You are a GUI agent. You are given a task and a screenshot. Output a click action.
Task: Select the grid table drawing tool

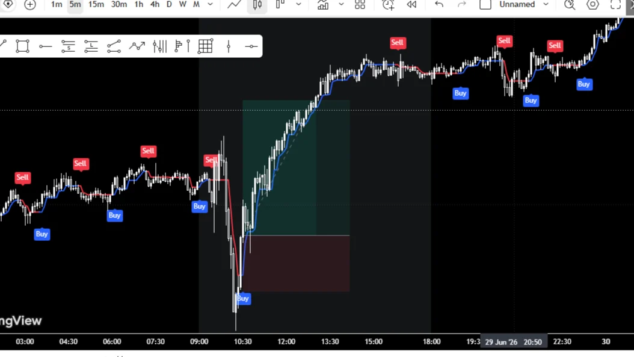205,46
